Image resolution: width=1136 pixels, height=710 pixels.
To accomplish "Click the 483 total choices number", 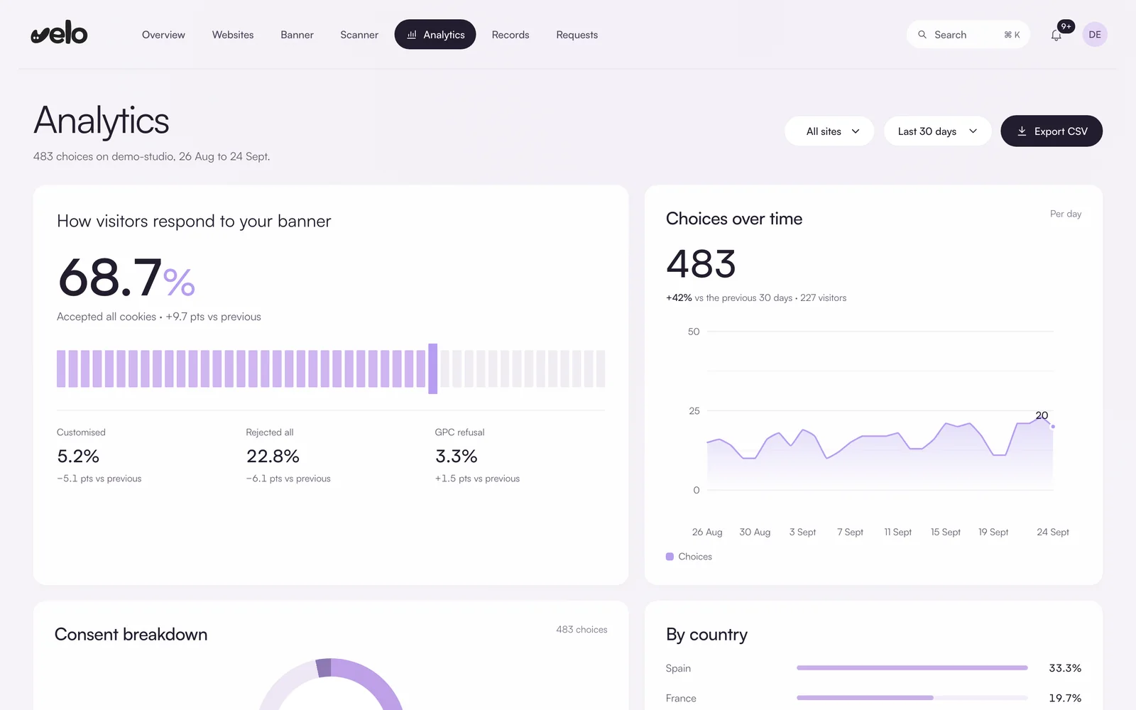I will pos(701,264).
